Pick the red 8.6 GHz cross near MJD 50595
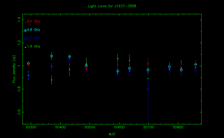The width and height of the screenshot is (224, 138). (x=118, y=65)
